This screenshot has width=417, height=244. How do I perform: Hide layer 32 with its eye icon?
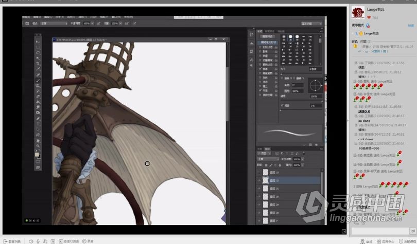click(x=259, y=180)
